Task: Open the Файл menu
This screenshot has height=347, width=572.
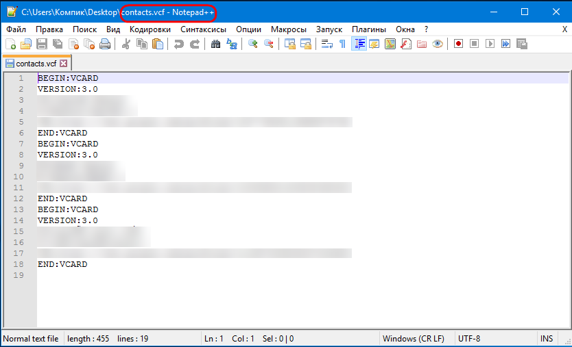Action: 16,29
